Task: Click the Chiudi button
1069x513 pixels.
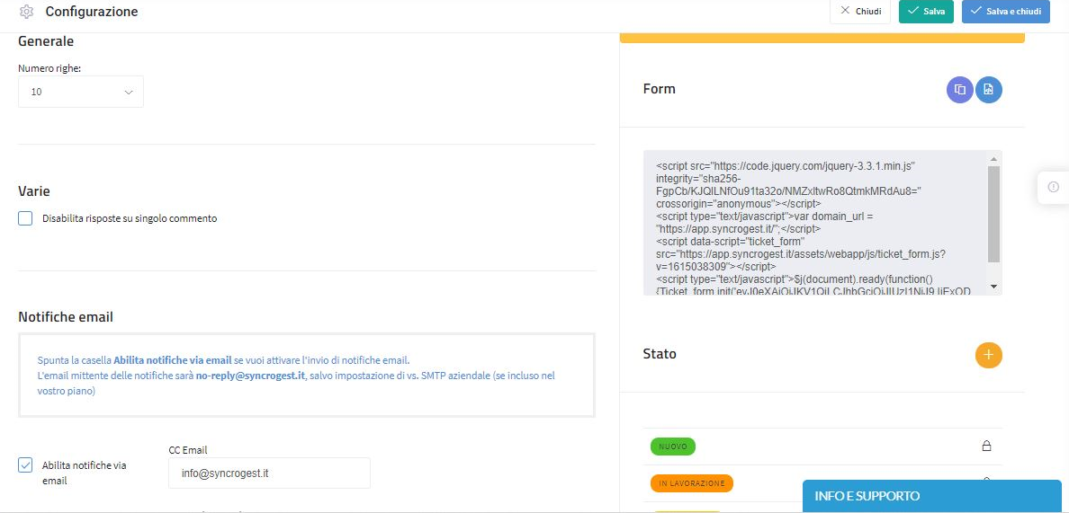Action: pos(859,12)
